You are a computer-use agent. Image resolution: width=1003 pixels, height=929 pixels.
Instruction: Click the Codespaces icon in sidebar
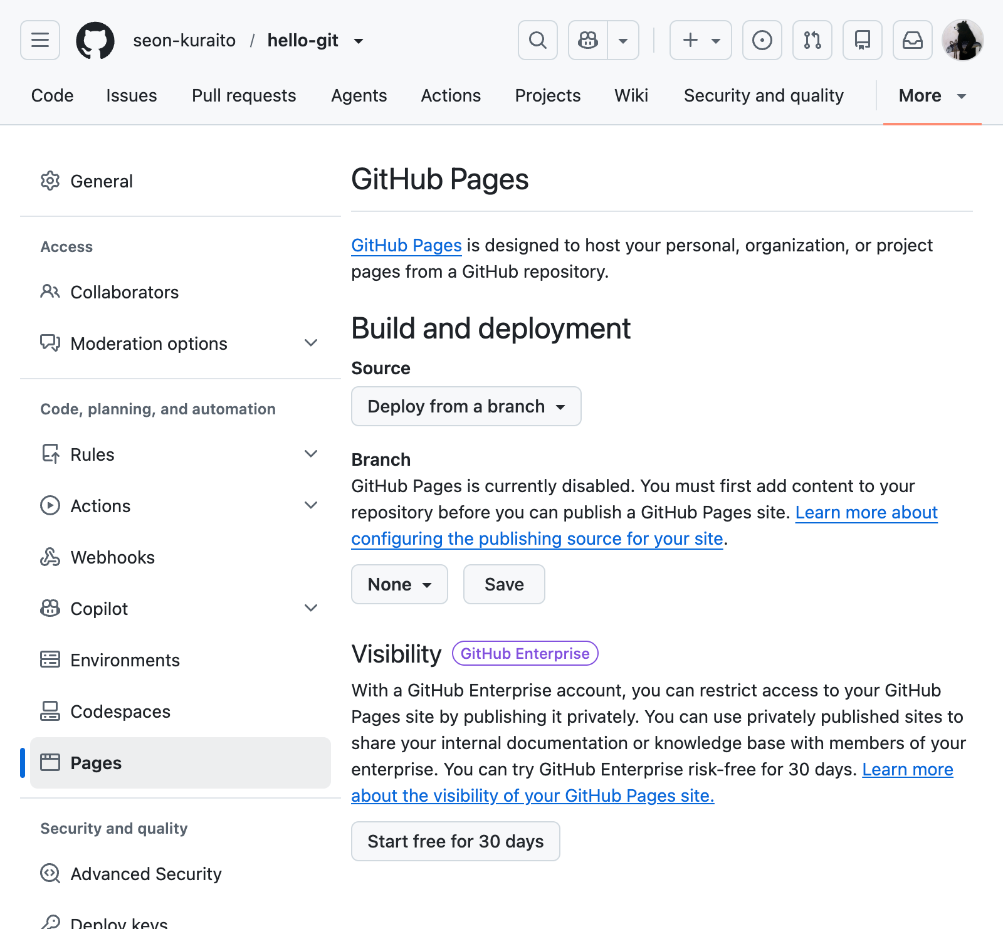pyautogui.click(x=50, y=711)
